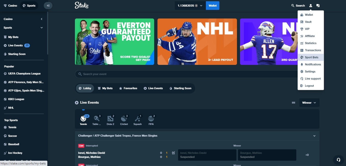
Task: Switch to grid layout view icon
Action: 294,103
